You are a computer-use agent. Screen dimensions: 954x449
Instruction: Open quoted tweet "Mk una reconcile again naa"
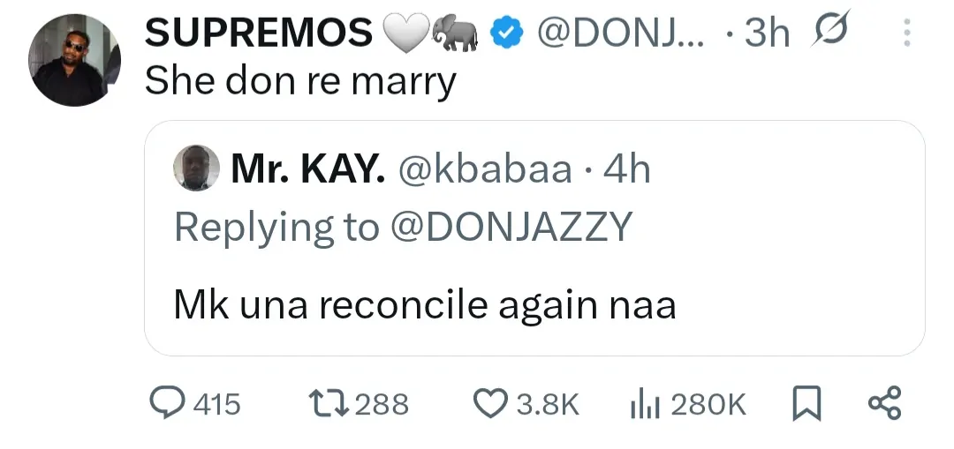pos(424,305)
